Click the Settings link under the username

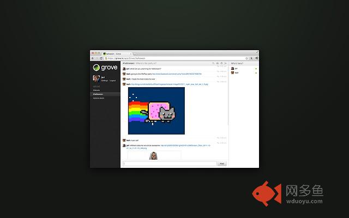[x=104, y=81]
